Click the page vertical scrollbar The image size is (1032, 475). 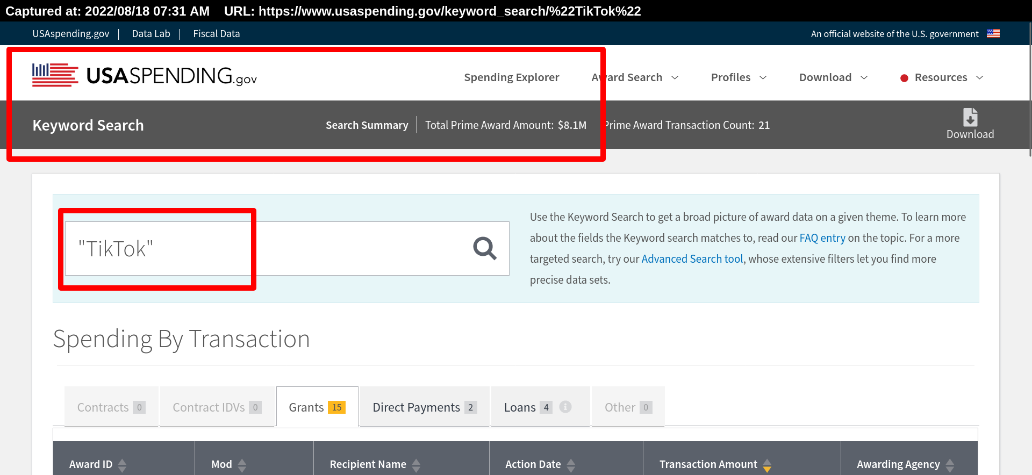[1030, 89]
